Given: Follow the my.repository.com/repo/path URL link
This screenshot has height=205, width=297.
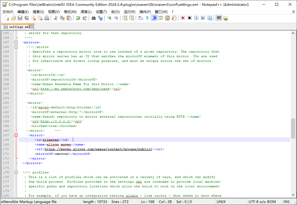Looking at the screenshot, I should pyautogui.click(x=75, y=89).
